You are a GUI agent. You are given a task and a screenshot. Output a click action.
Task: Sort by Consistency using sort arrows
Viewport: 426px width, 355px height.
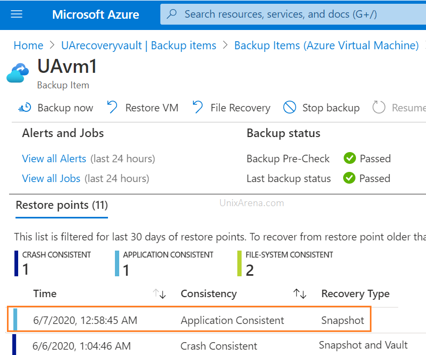pos(300,294)
